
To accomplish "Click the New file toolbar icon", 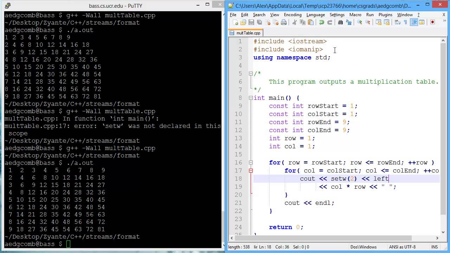I will [x=235, y=22].
